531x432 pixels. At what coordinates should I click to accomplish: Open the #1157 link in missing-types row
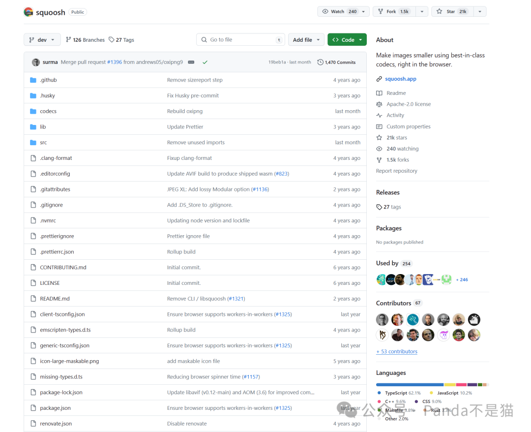click(251, 377)
